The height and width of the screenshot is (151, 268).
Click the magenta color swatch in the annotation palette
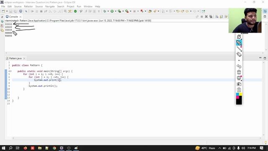coord(237,97)
